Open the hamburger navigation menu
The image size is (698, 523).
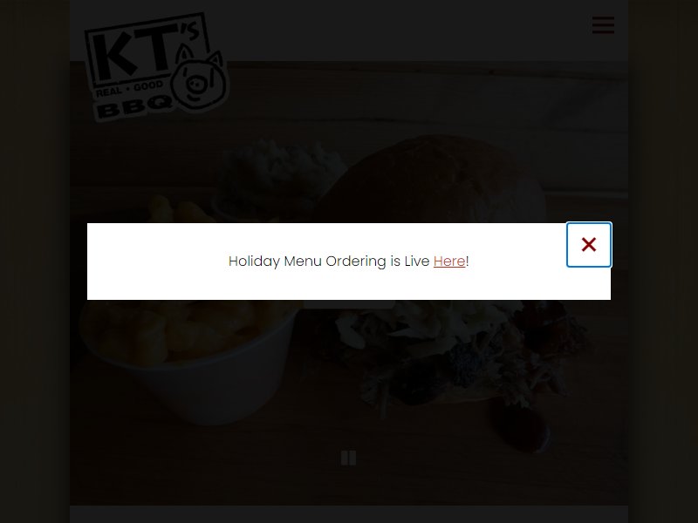pyautogui.click(x=603, y=25)
